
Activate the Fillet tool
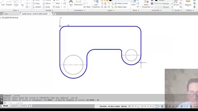click(56, 3)
